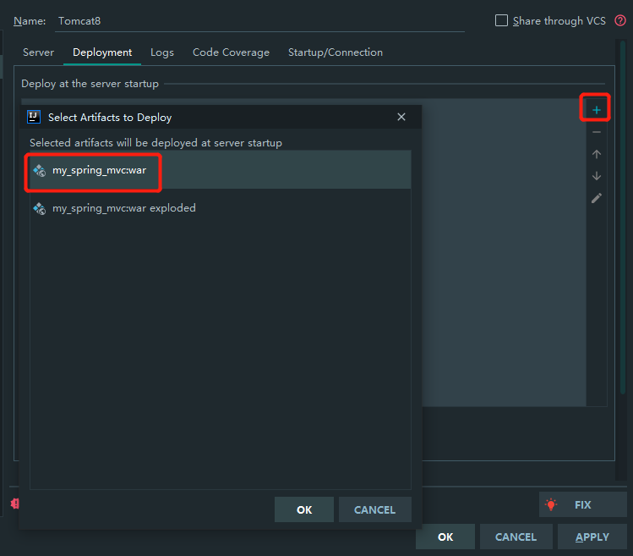Viewport: 633px width, 556px height.
Task: Click the IntelliJ logo icon in the dialog title
Action: (34, 118)
